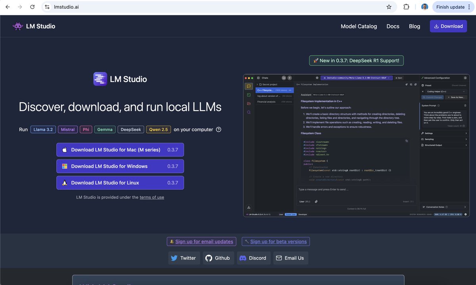Expand Conversation Notes in the preview
The height and width of the screenshot is (285, 476).
(444, 207)
